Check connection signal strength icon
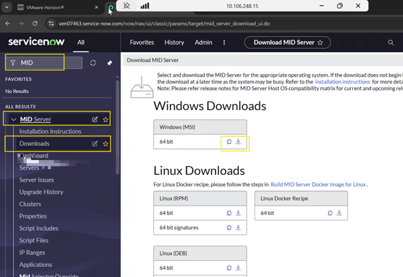 coord(145,5)
